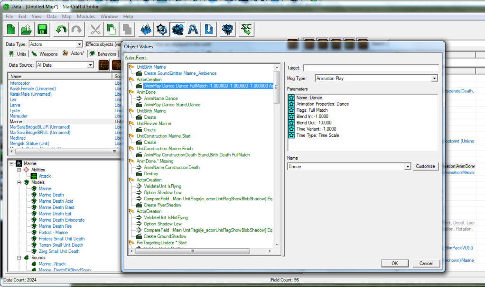The image size is (485, 287).
Task: Open the Triggers gear module icon
Action: tap(162, 30)
